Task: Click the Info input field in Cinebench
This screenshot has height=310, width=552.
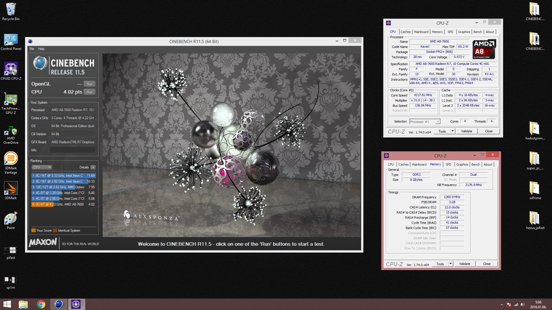Action: point(72,150)
